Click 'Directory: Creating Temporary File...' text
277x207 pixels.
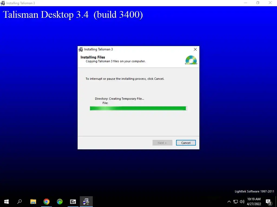click(119, 99)
